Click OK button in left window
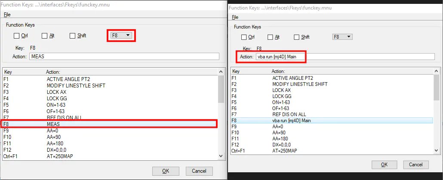This screenshot has width=443, height=180. coord(166,171)
